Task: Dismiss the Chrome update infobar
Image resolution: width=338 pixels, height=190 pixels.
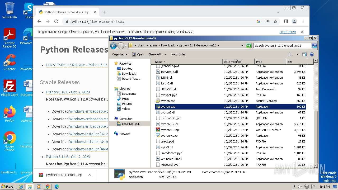Action: point(302,32)
